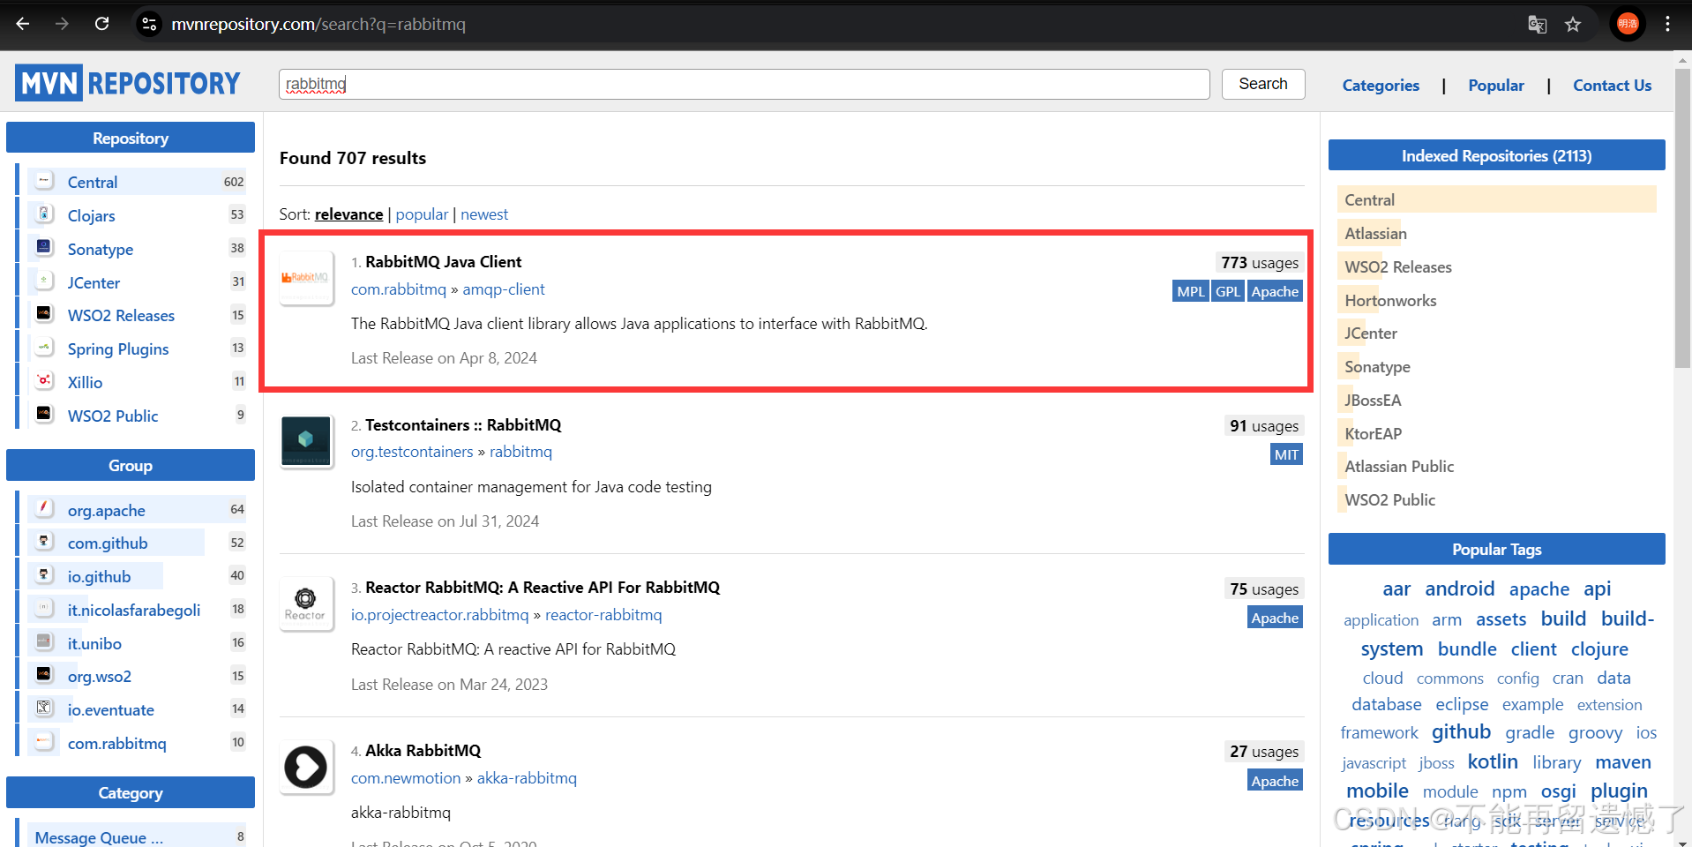Click the 773 usages badge

point(1259,263)
